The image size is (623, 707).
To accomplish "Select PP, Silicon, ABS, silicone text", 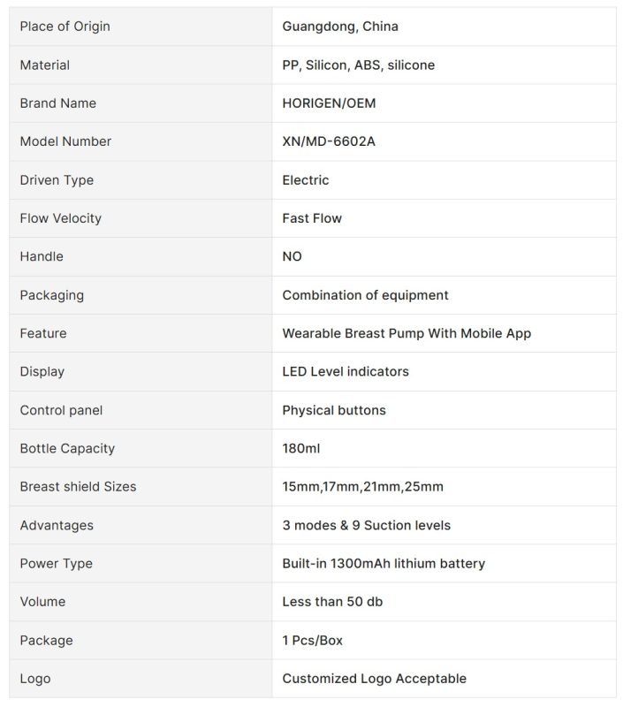I will coord(358,65).
